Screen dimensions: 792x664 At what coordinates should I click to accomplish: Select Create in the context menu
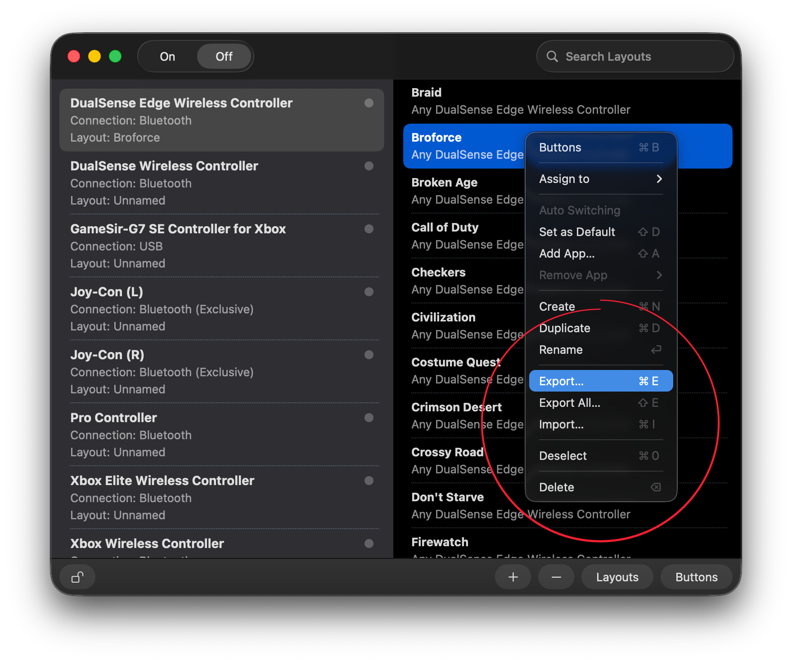click(601, 307)
